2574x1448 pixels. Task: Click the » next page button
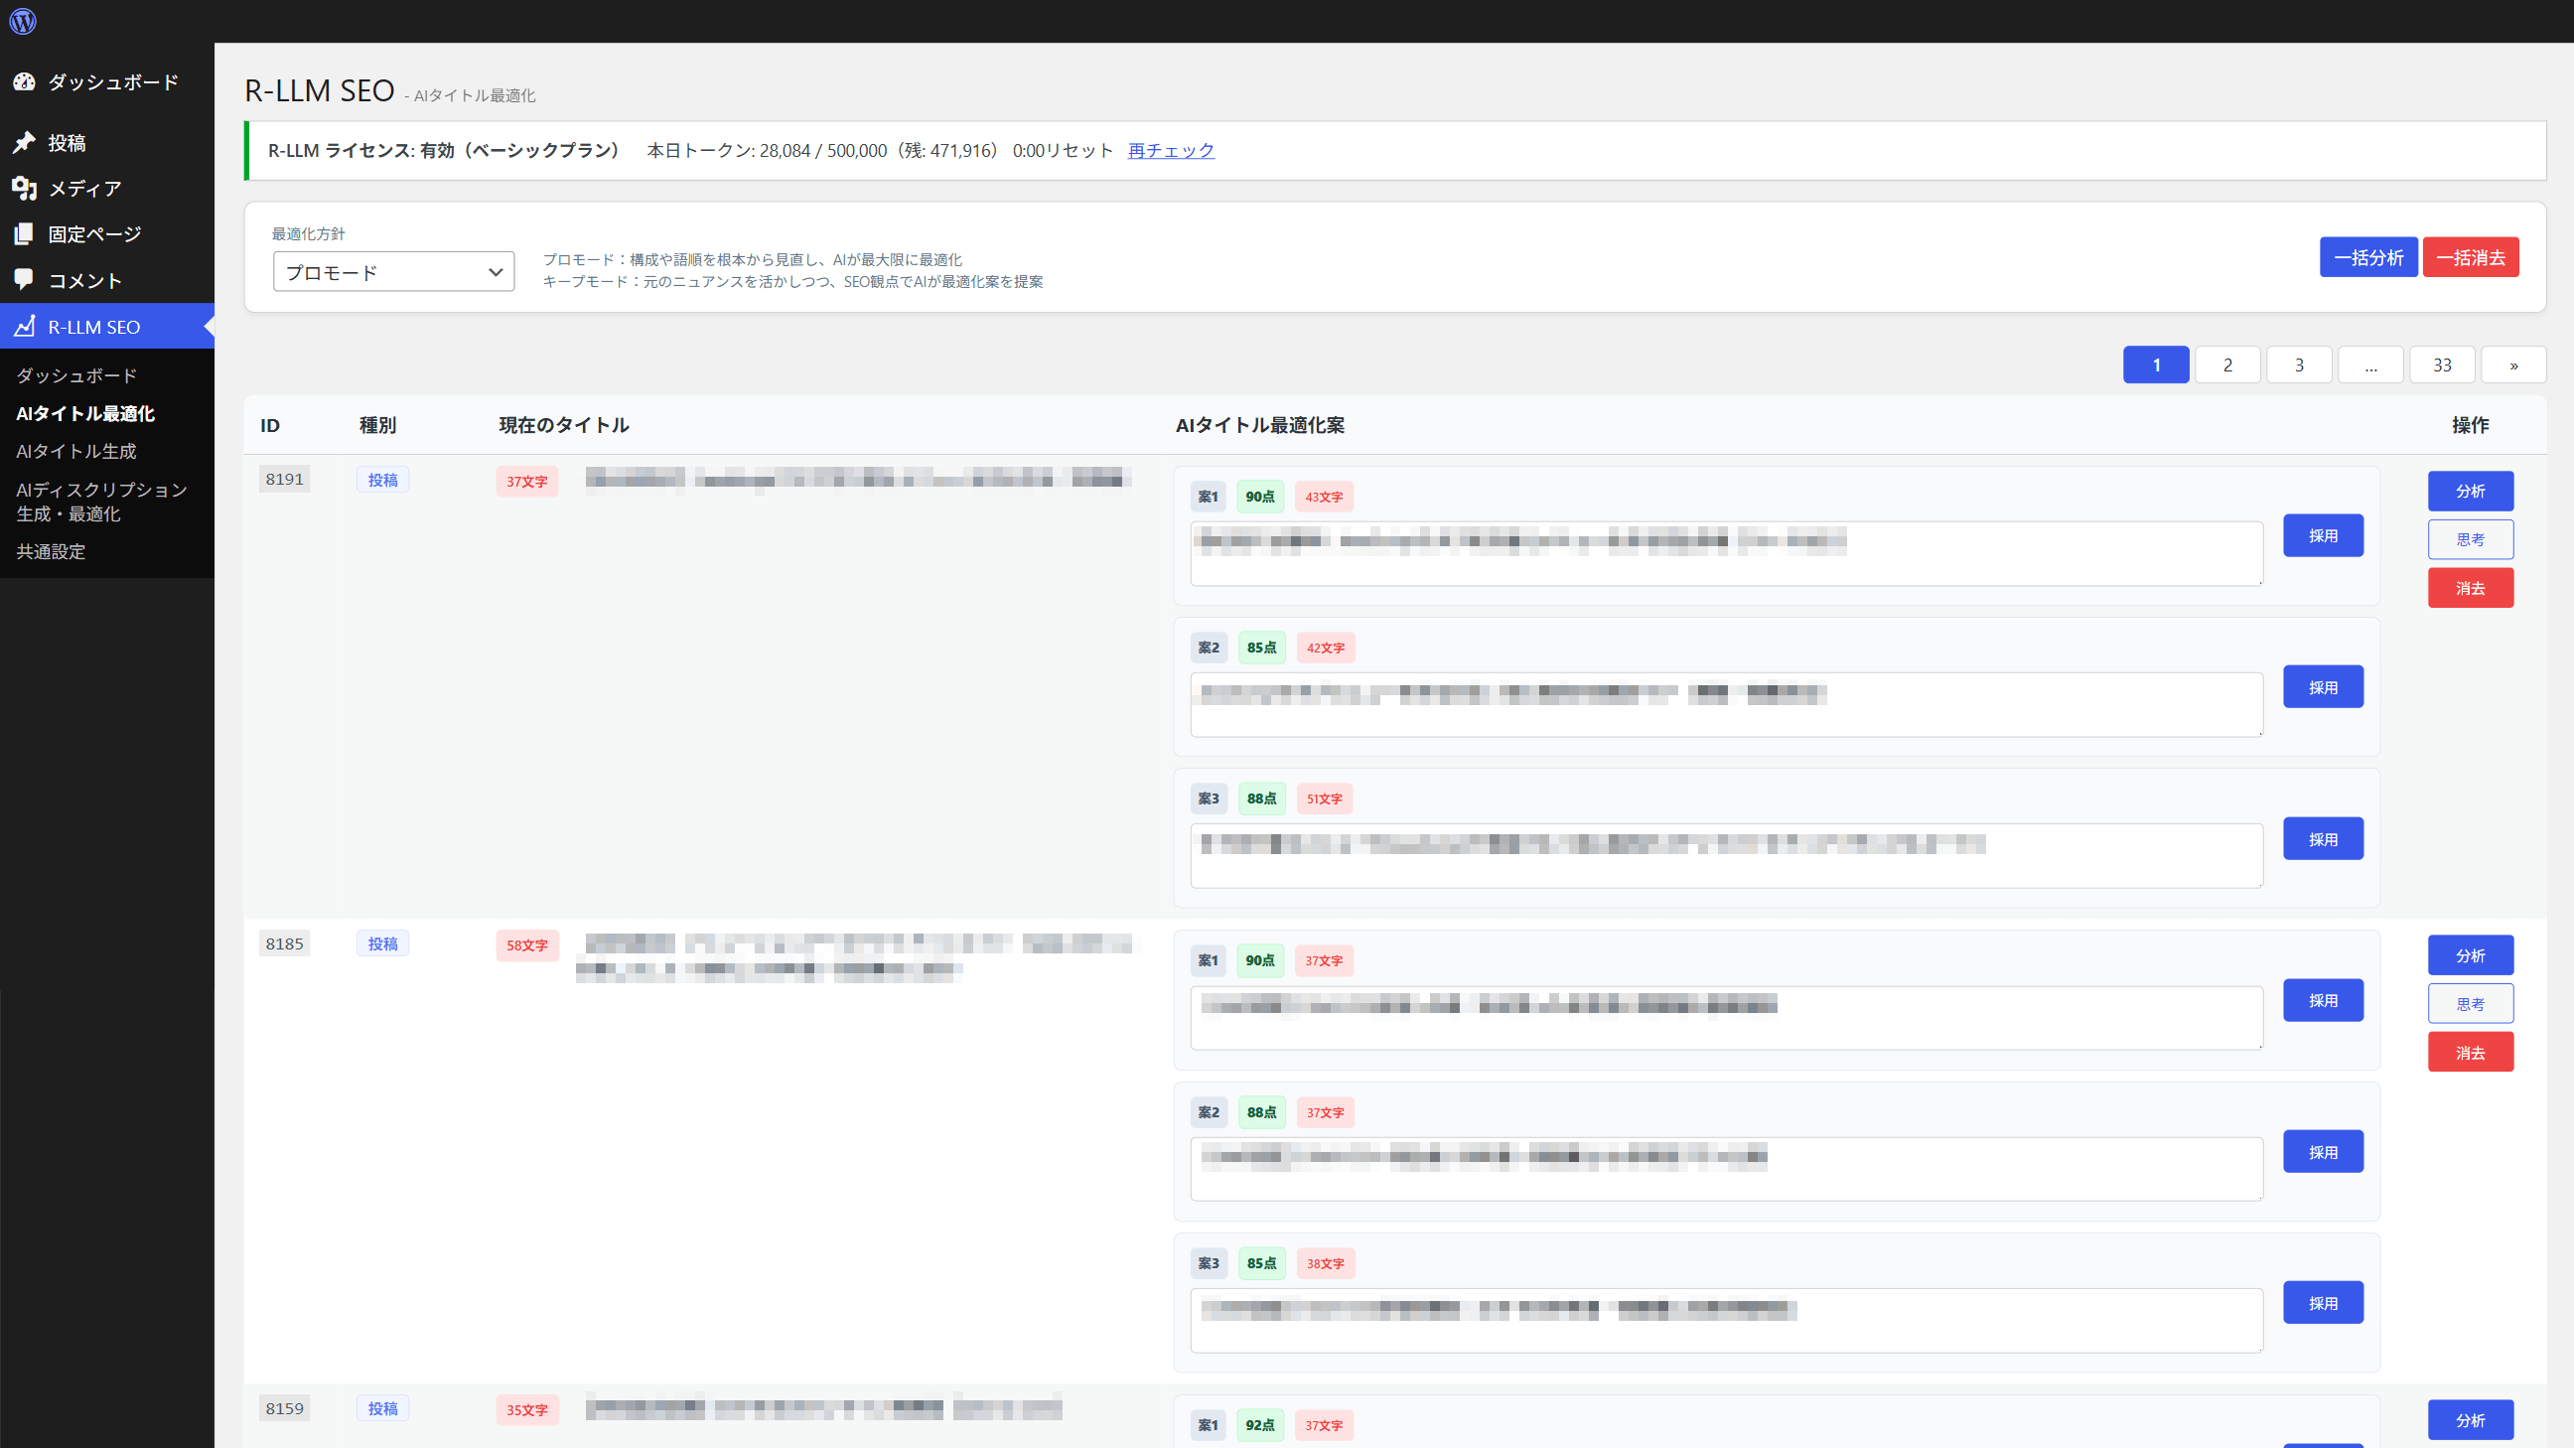(2514, 364)
